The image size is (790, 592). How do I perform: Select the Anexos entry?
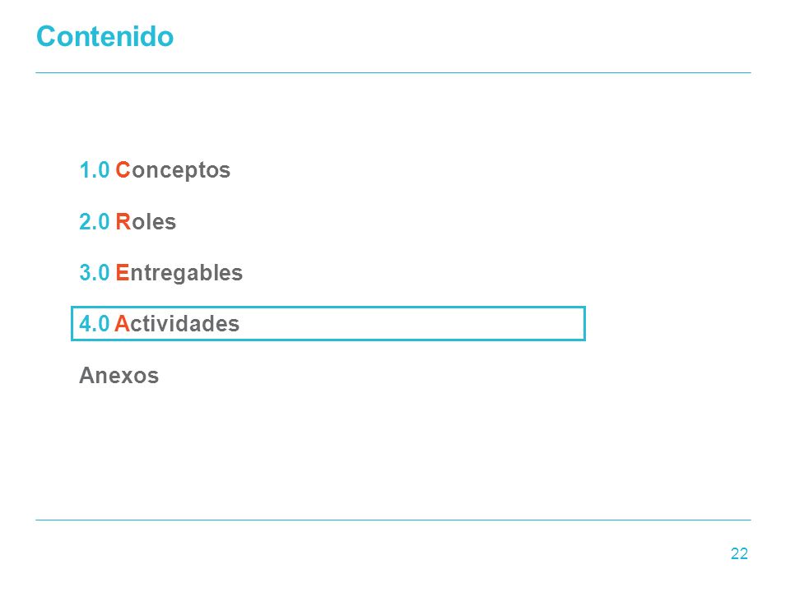point(118,376)
